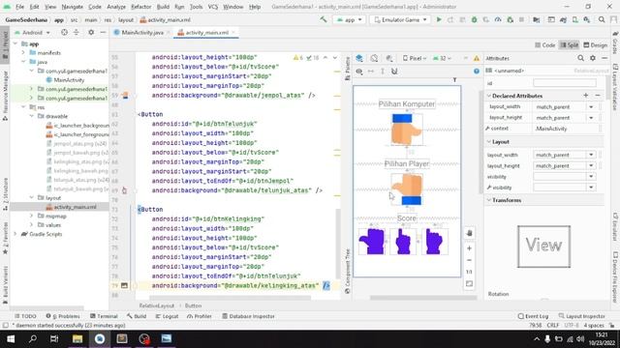The image size is (620, 348).
Task: Click the View rotation preview box
Action: [x=543, y=246]
